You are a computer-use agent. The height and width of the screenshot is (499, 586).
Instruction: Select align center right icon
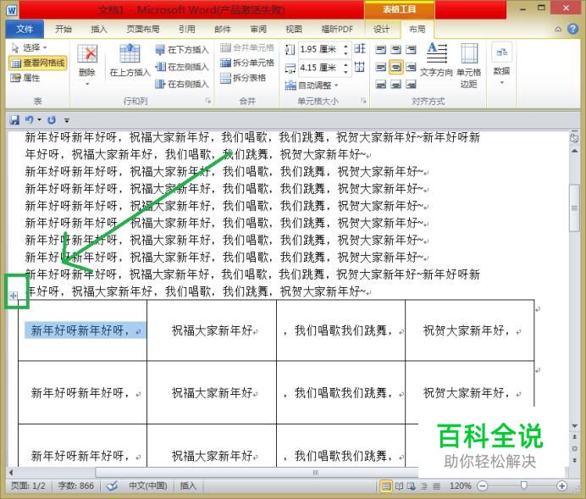(411, 67)
